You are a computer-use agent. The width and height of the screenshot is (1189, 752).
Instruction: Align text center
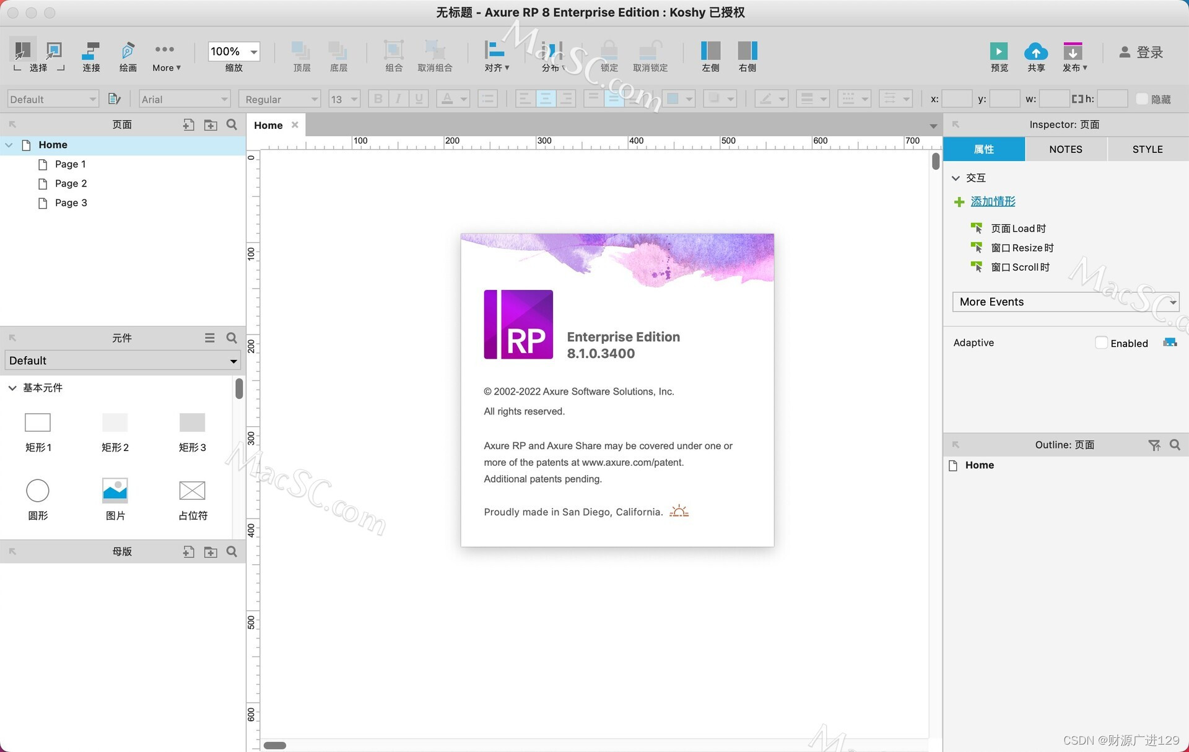[x=546, y=99]
